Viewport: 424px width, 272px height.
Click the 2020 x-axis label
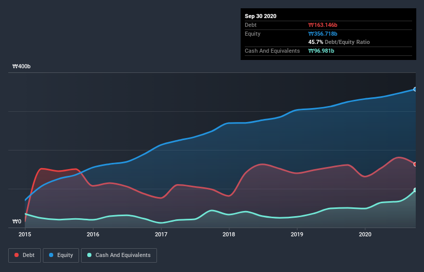pyautogui.click(x=365, y=234)
